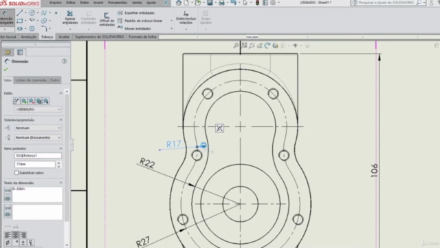Viewport: 440px width, 248px height.
Task: Select the Straight Slot tool
Action: (19, 29)
